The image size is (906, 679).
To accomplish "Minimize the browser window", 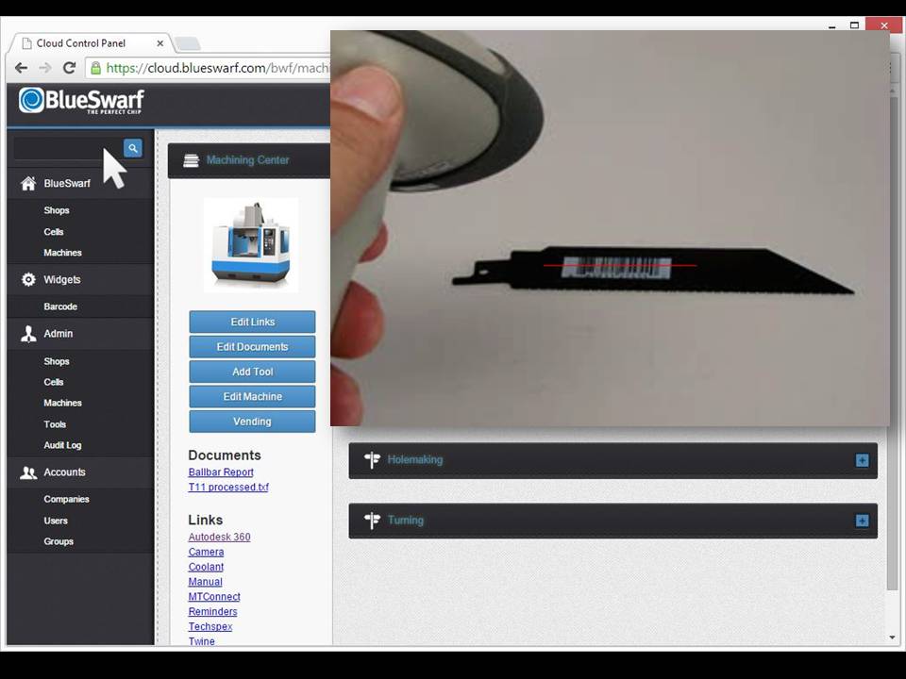I will click(832, 25).
